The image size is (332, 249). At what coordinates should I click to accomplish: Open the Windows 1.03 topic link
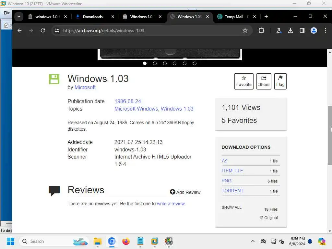177,109
